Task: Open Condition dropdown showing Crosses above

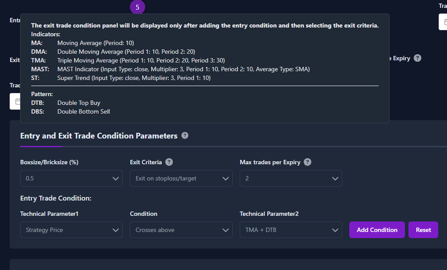Action: pyautogui.click(x=181, y=230)
